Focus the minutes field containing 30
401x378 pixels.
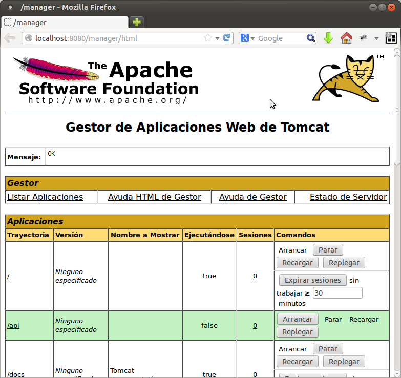(337, 293)
